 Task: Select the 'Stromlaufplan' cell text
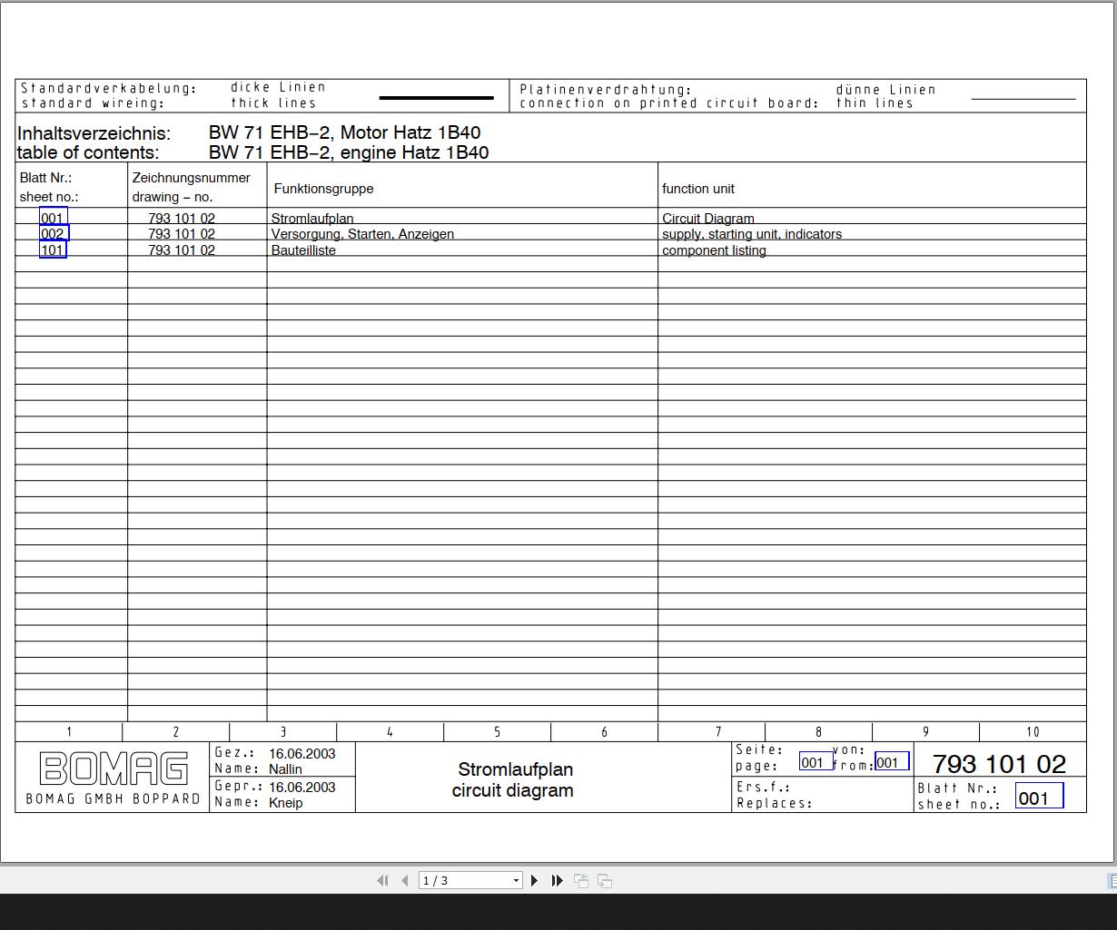tap(312, 219)
